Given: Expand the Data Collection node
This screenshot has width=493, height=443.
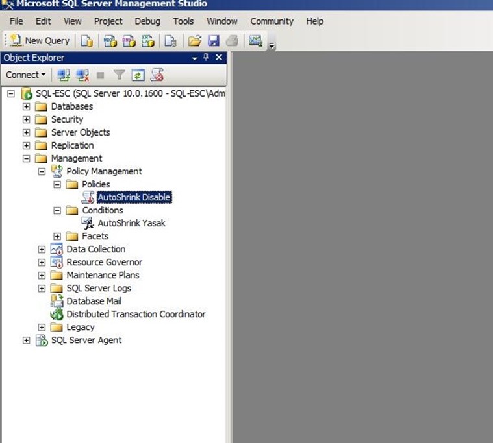Looking at the screenshot, I should click(x=42, y=249).
